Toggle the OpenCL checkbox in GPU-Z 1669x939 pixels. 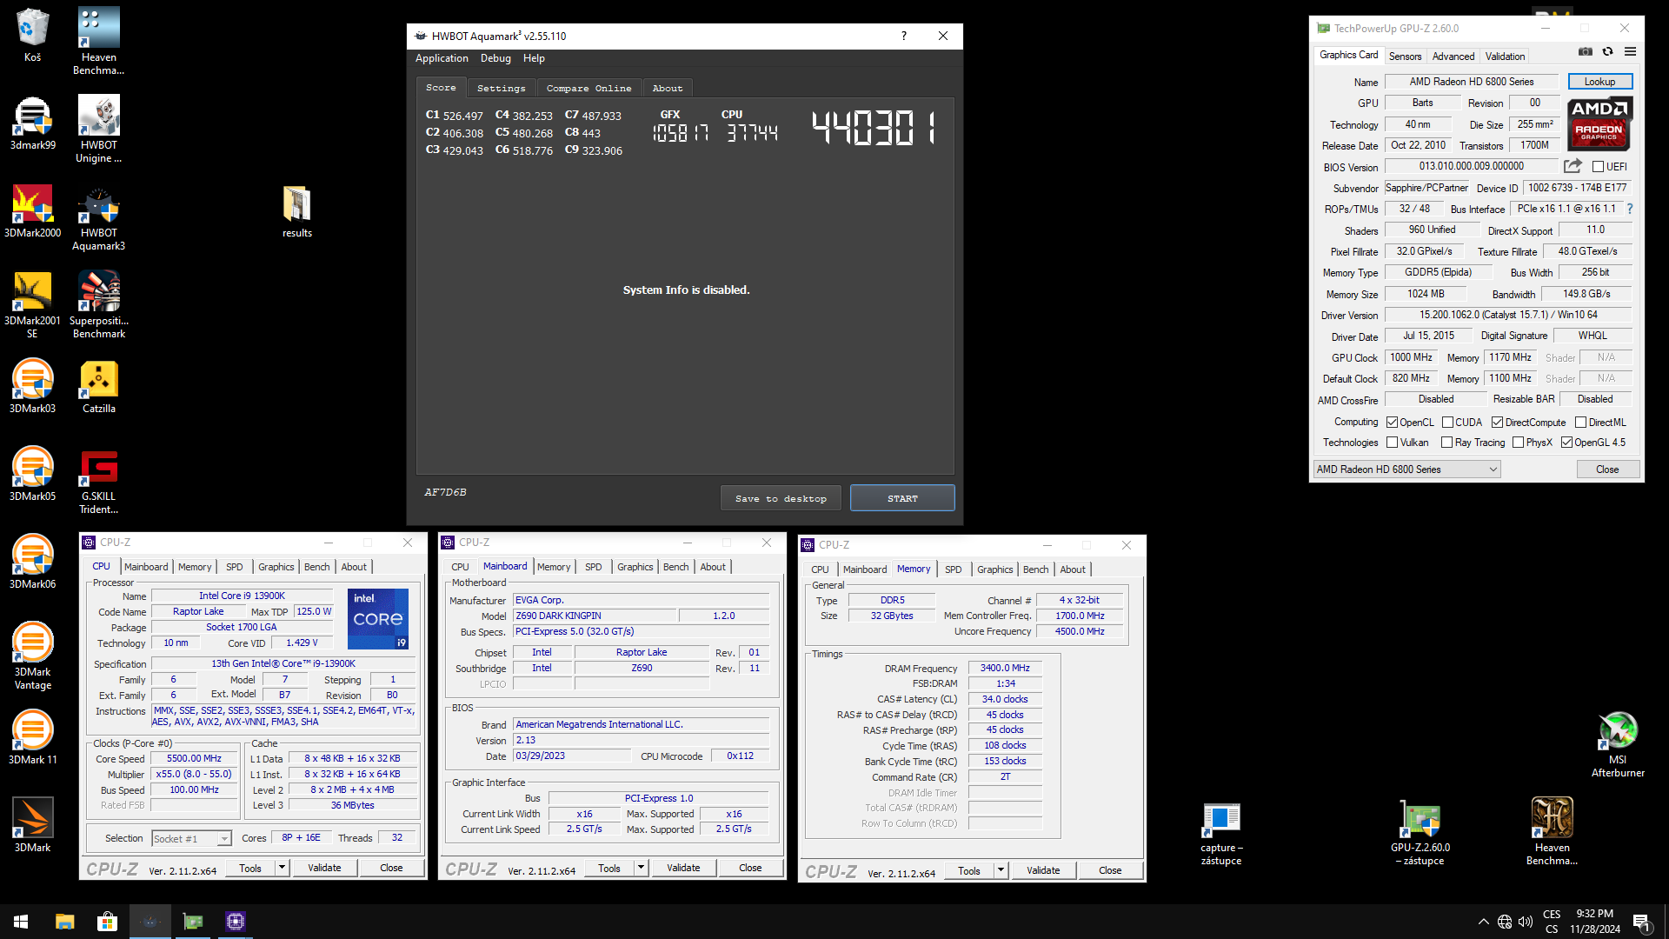(1393, 423)
